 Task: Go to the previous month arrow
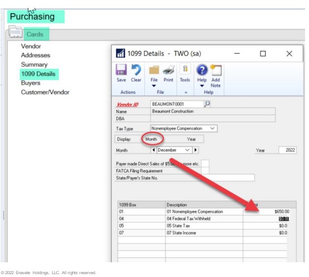point(154,150)
